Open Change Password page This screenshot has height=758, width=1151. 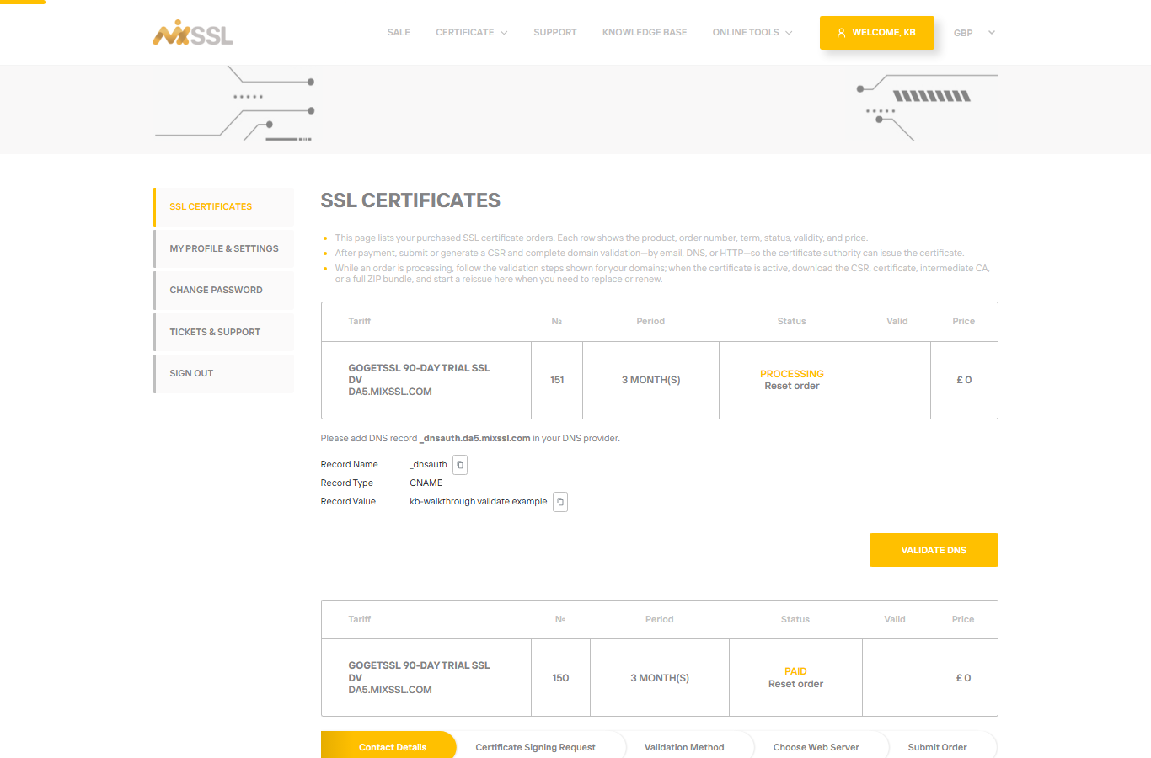[223, 290]
